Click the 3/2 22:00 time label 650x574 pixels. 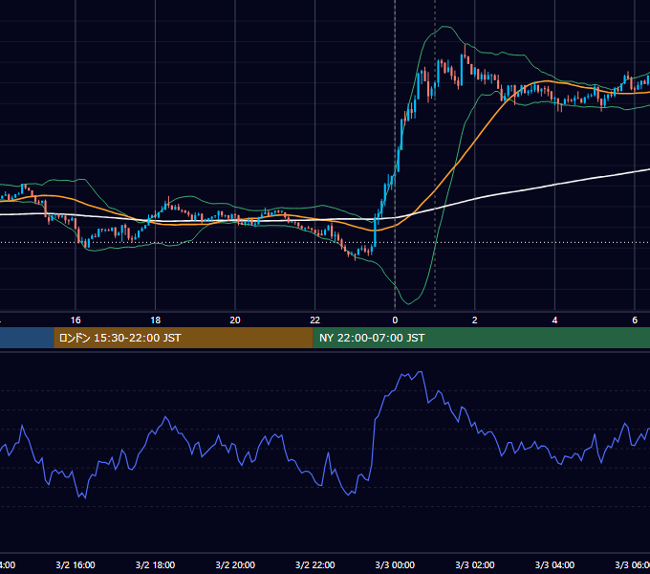point(315,564)
